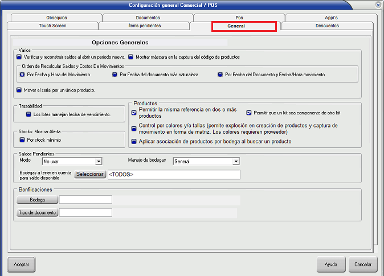The image size is (384, 276).
Task: Toggle Mover el serial por único producto
Action: tap(19, 90)
